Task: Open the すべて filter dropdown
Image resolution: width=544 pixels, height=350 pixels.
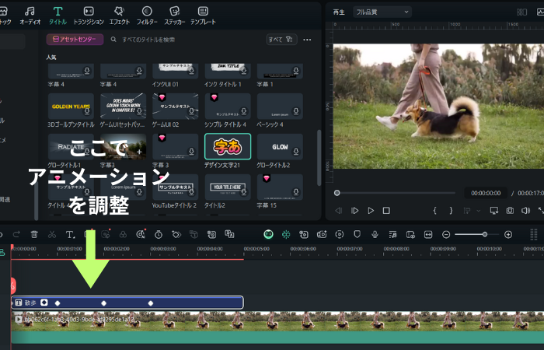Action: (281, 39)
